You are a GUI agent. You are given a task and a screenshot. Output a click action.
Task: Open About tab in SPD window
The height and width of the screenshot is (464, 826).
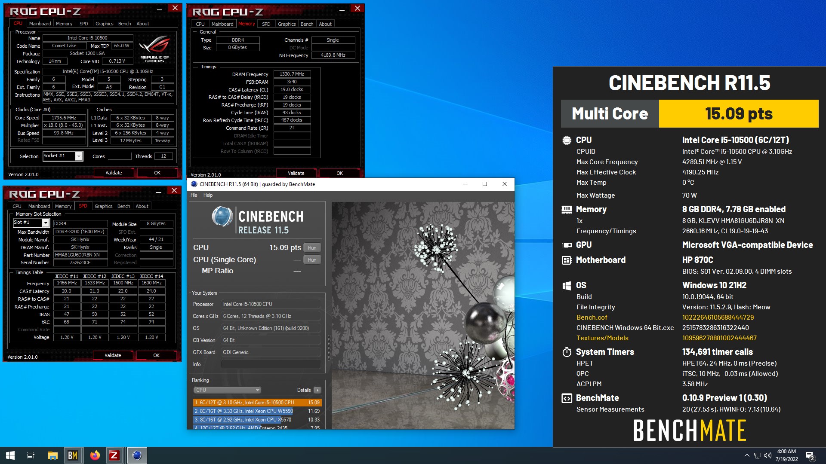pos(142,206)
